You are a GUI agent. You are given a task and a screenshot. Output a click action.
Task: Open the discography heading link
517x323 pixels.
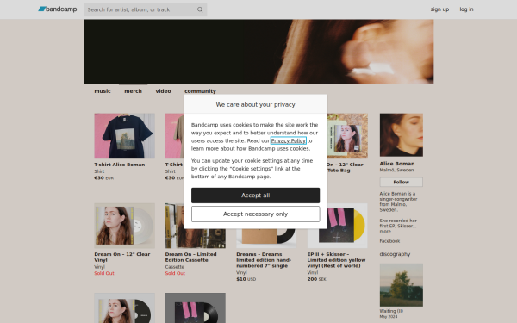click(x=395, y=254)
